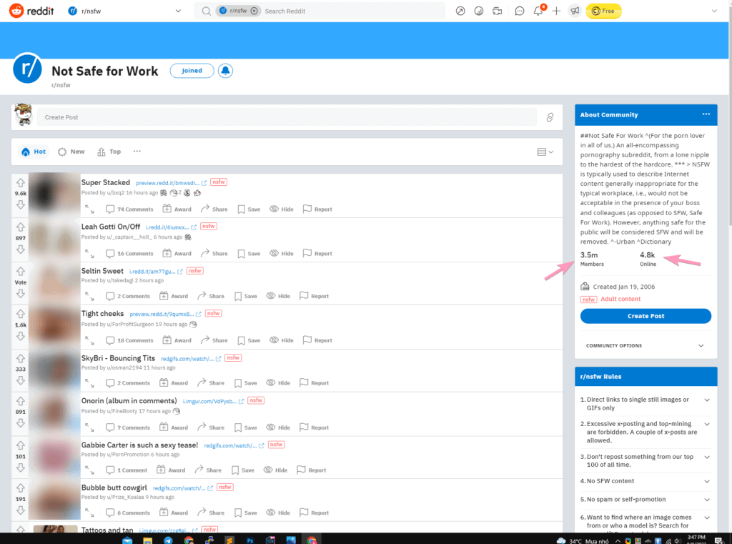Open About Community more options ellipsis
The height and width of the screenshot is (544, 732).
point(706,114)
